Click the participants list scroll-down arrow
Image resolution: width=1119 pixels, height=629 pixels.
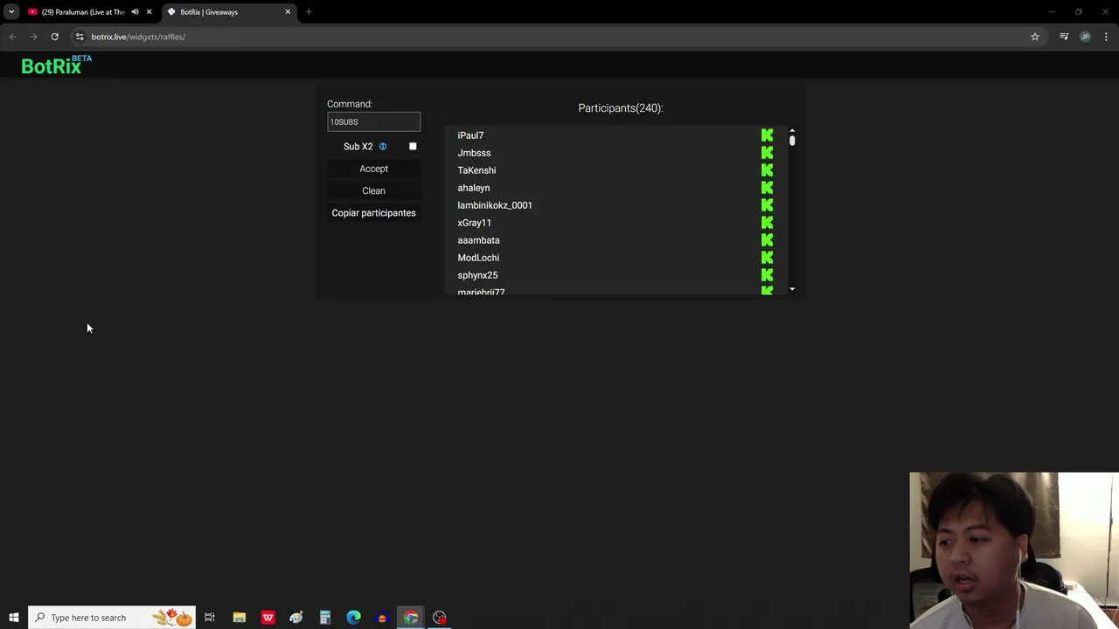792,289
